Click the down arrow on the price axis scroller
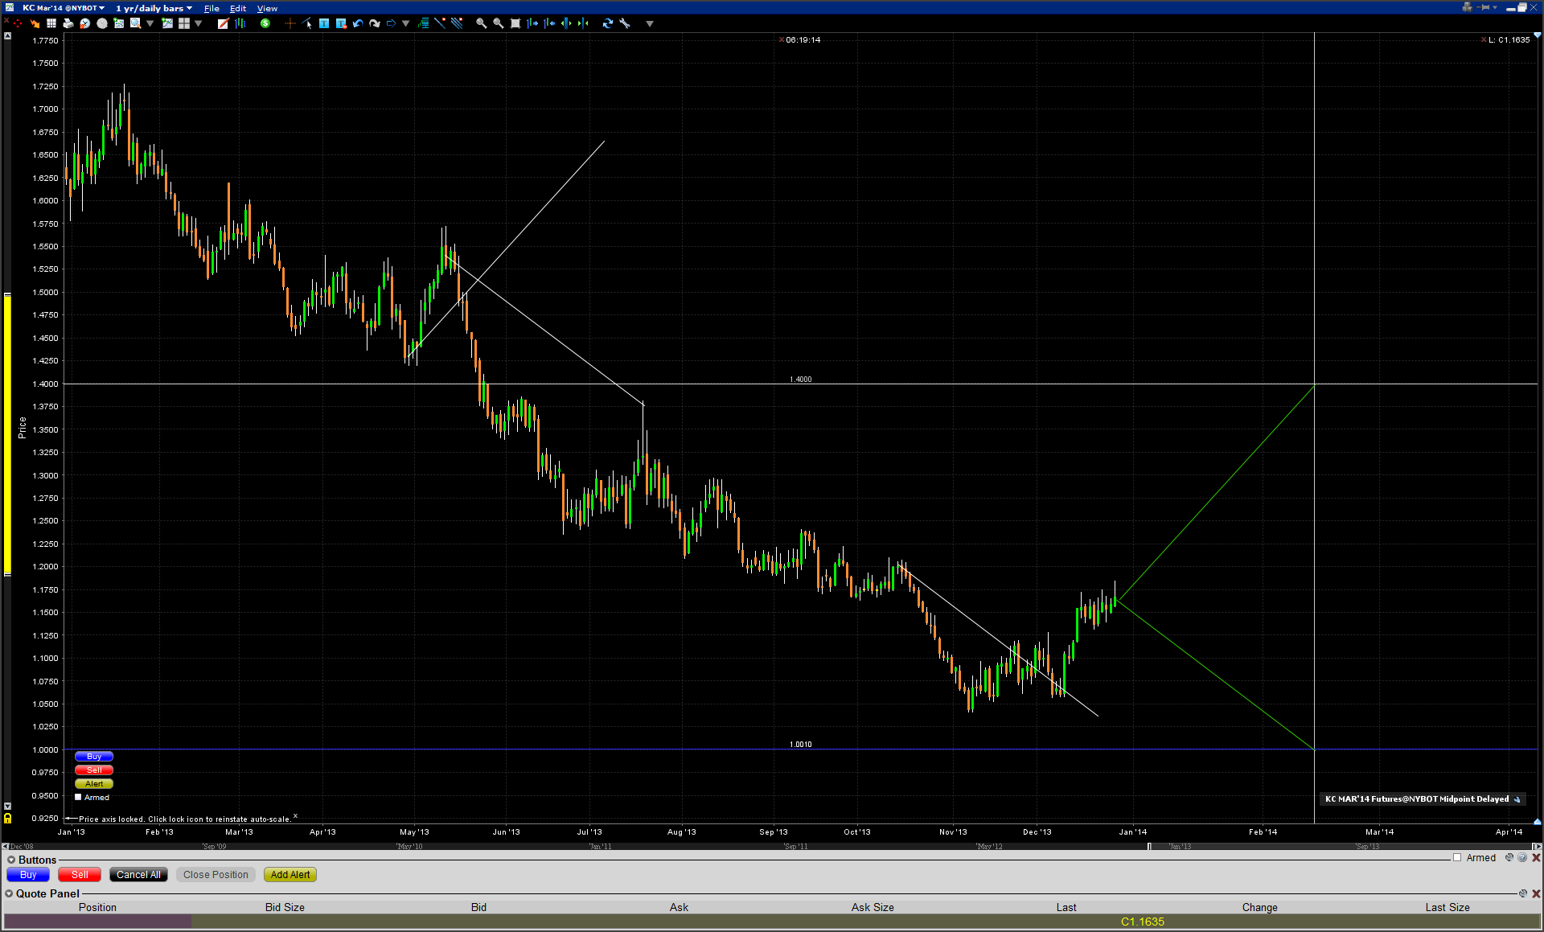Viewport: 1544px width, 932px height. click(x=7, y=806)
